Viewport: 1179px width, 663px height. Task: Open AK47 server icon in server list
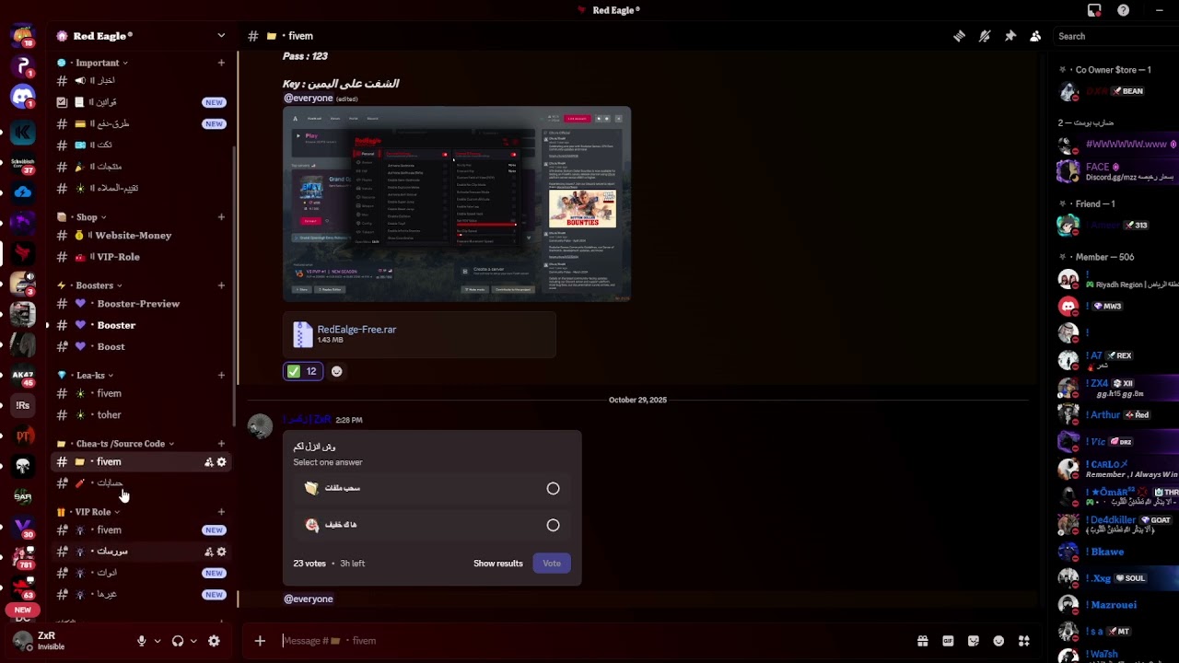[x=23, y=376]
